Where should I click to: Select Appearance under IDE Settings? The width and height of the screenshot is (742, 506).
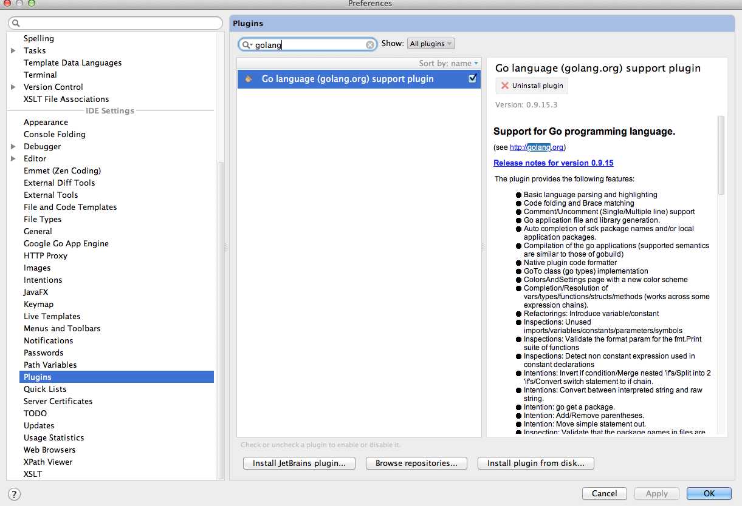click(46, 123)
